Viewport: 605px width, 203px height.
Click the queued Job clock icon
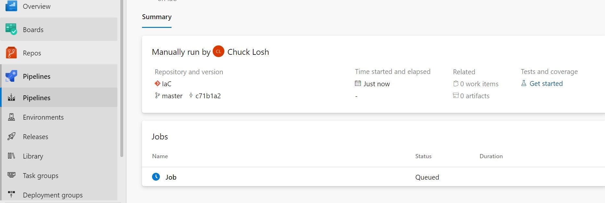[x=156, y=177]
